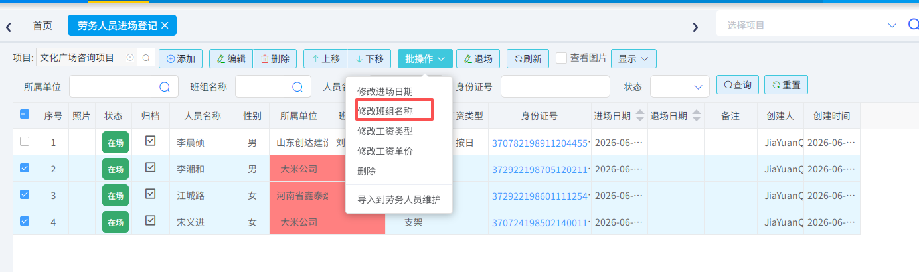Toggle 归档 checkbox for 李湘和
The image size is (919, 272).
coord(151,167)
